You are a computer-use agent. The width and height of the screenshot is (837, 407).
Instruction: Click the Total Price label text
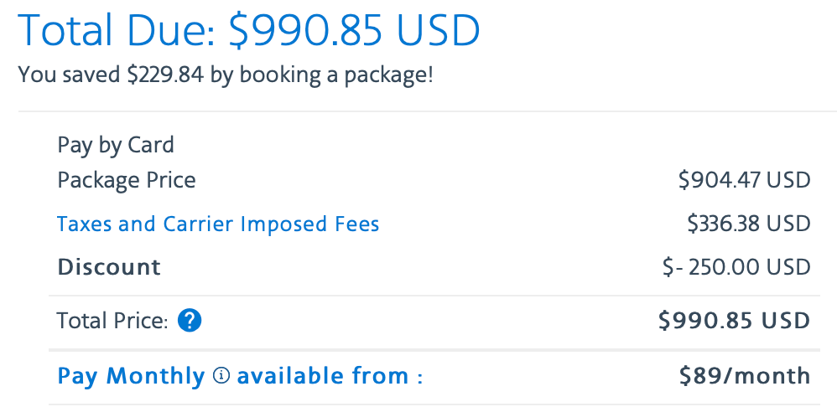click(x=112, y=321)
